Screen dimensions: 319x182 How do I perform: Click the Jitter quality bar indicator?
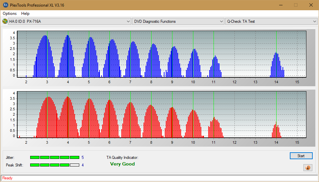(54, 158)
